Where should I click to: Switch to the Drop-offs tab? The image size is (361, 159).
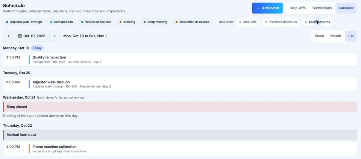coord(297,8)
